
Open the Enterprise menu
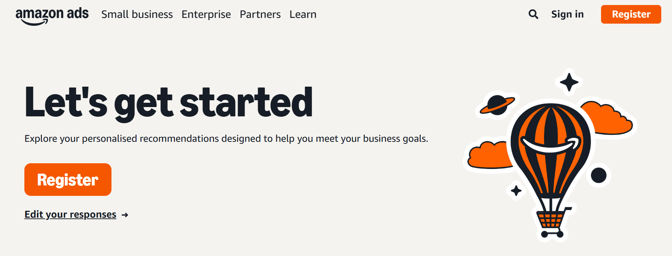206,14
